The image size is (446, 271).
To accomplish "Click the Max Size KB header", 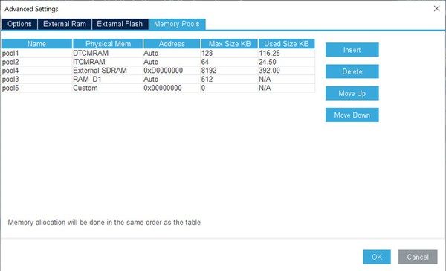I will tap(230, 44).
